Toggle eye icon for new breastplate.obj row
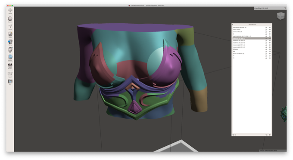Viewport: 293px width, 160px height. tap(270, 36)
